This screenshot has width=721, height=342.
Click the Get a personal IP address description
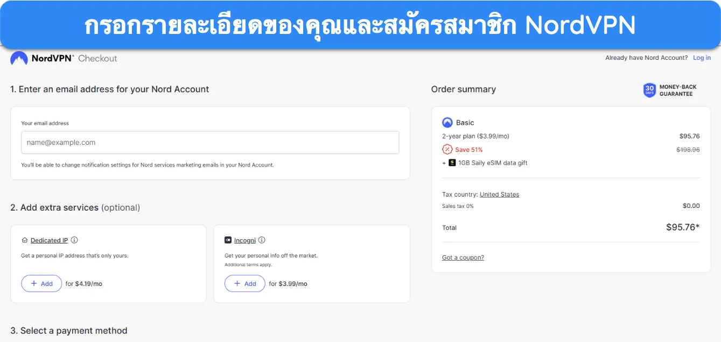coord(74,255)
